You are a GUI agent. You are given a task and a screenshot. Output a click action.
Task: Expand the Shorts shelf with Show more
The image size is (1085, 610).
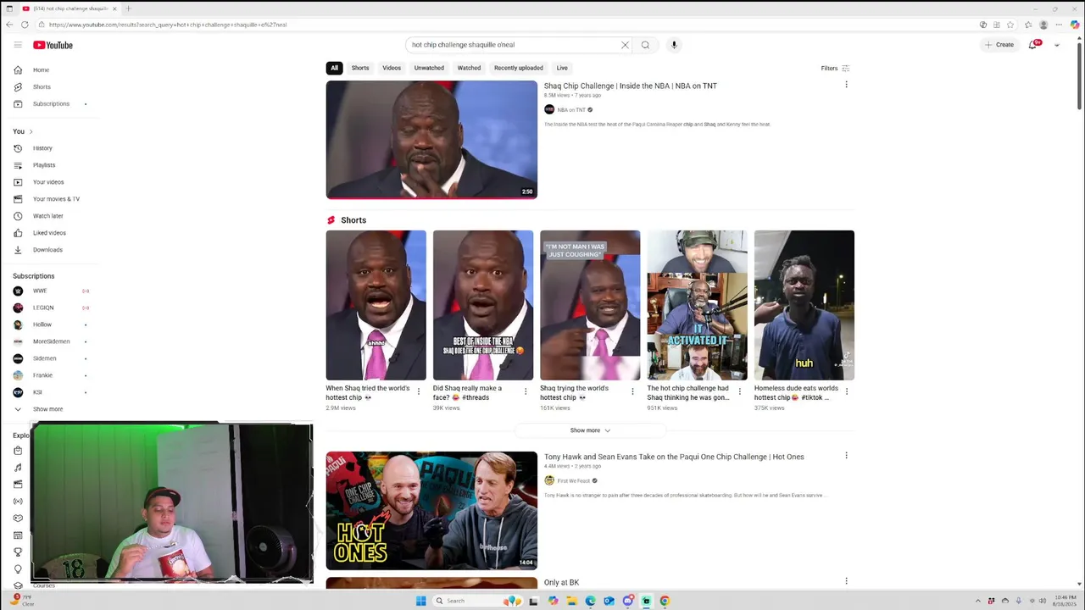(590, 430)
